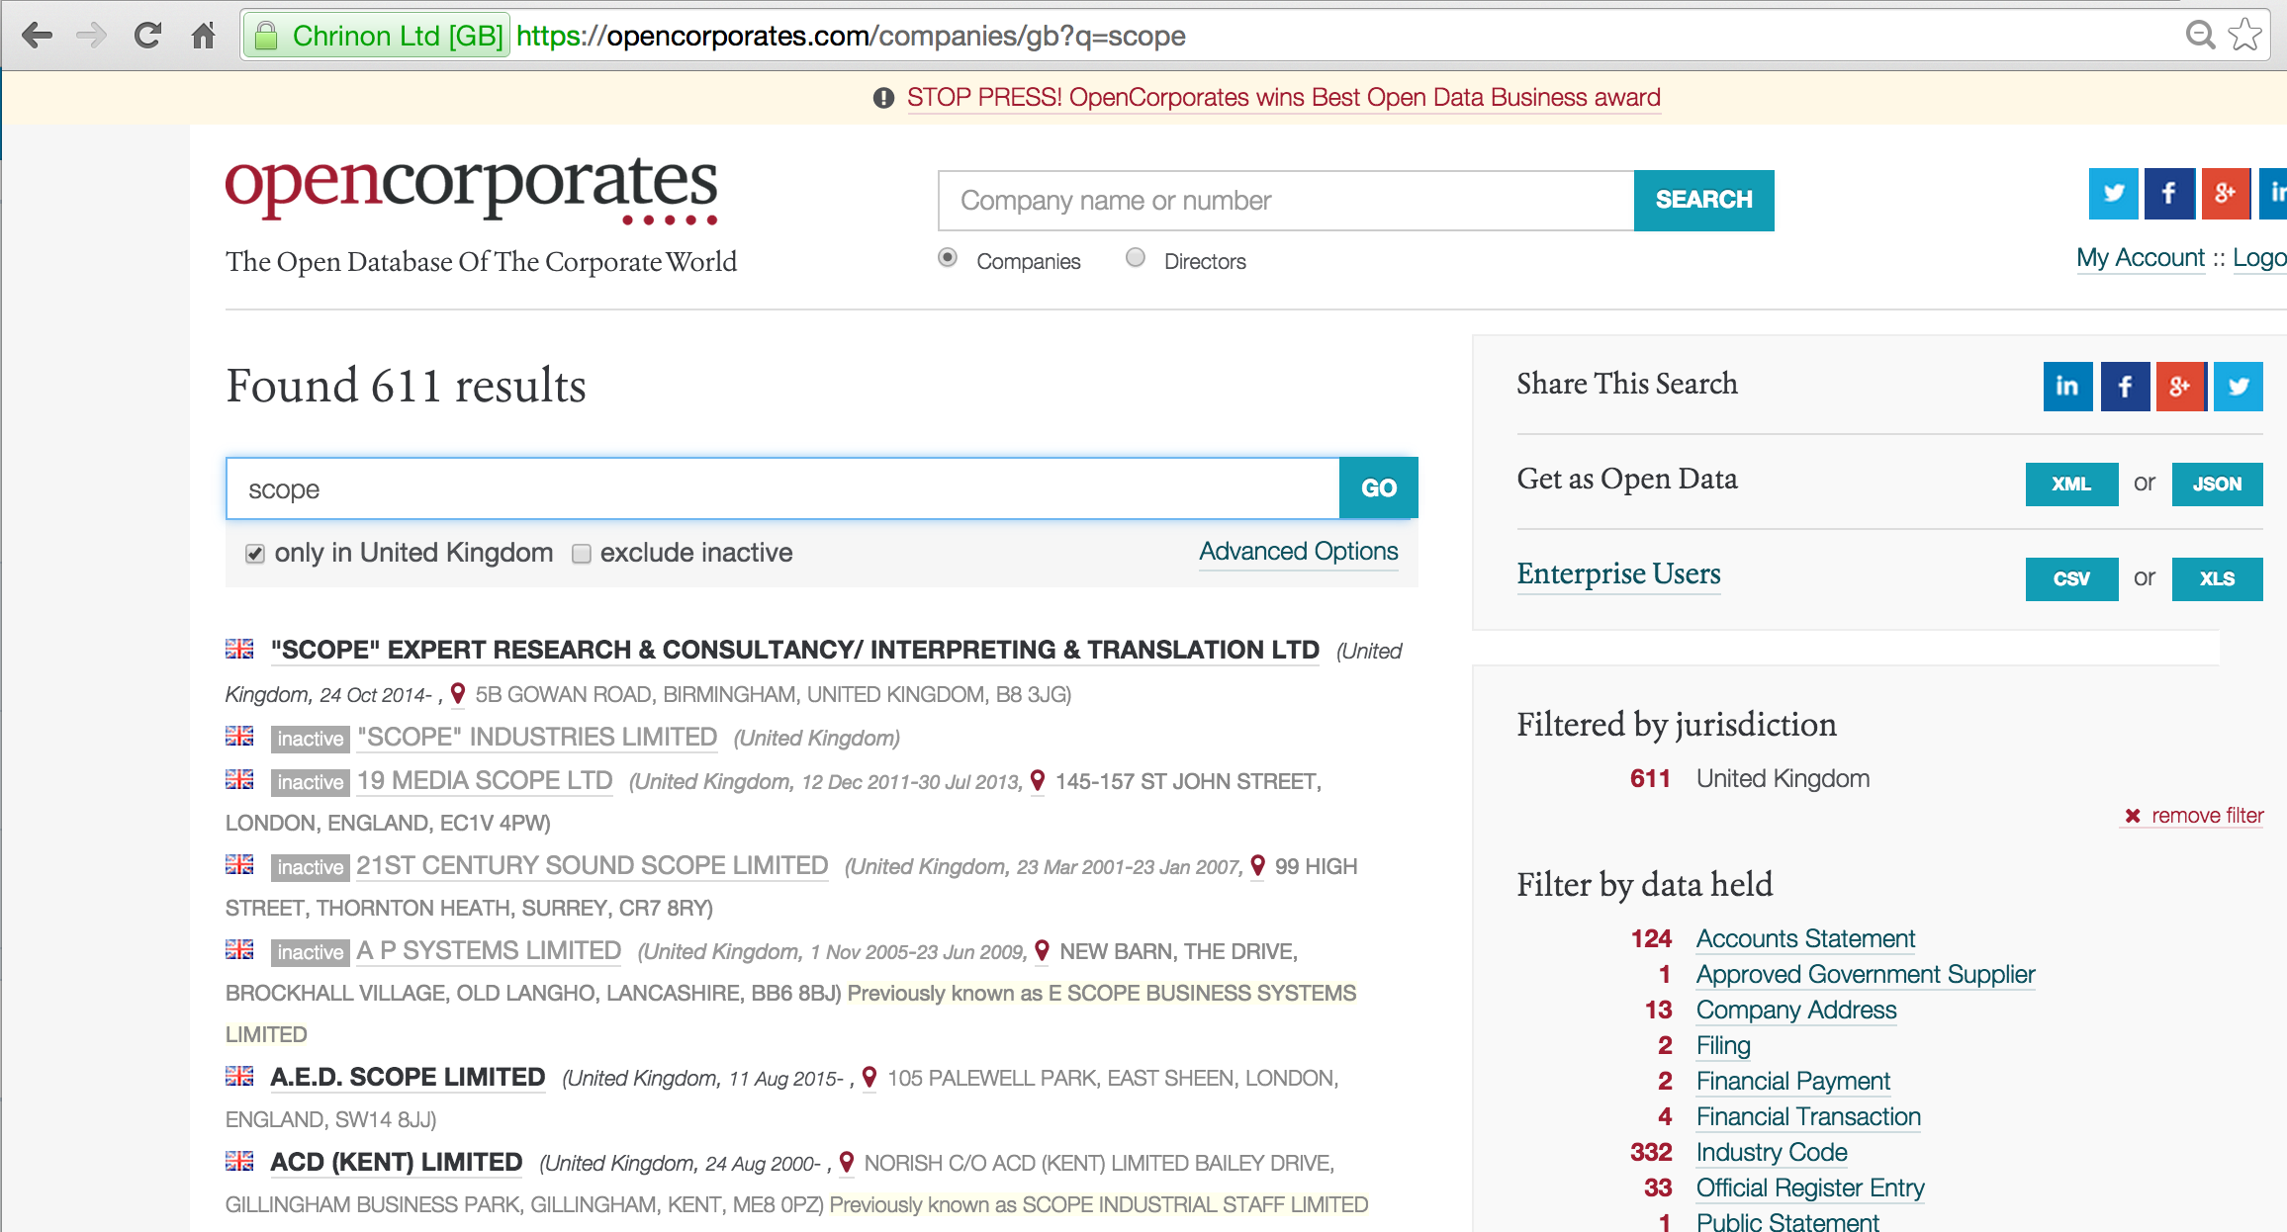Select the Directors radio button
The height and width of the screenshot is (1232, 2287).
tap(1136, 258)
